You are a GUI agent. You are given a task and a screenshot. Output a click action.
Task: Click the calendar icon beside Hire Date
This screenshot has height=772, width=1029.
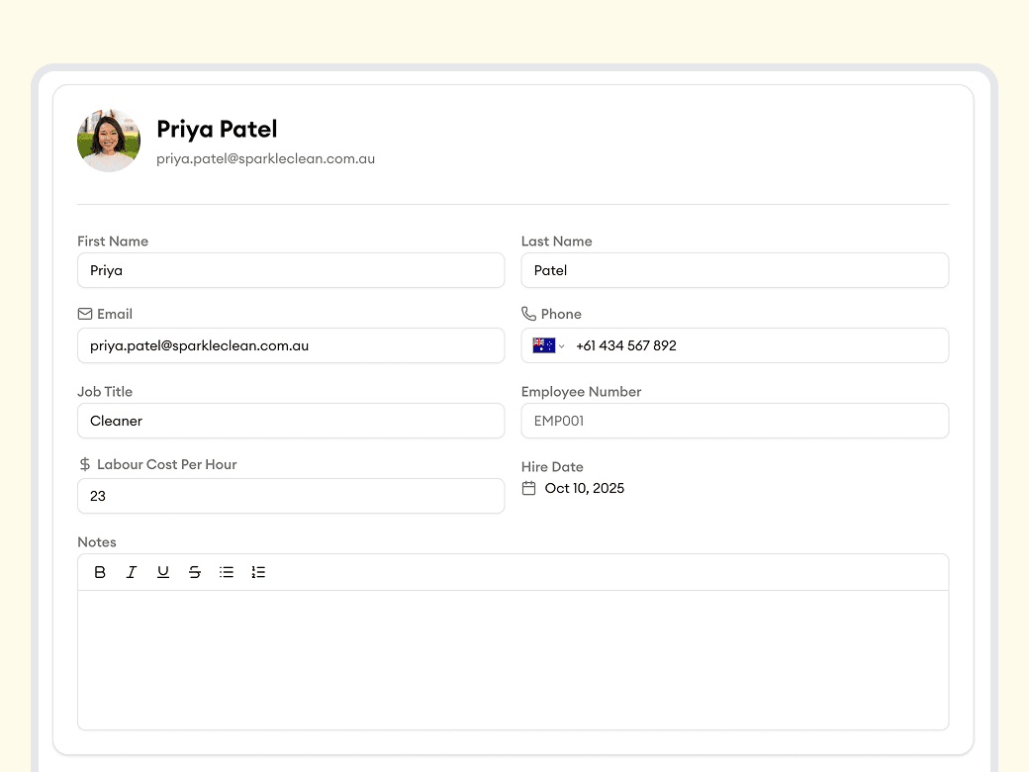tap(529, 488)
